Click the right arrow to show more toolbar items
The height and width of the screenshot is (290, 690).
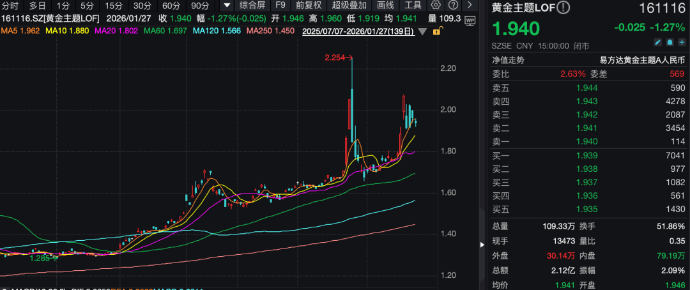point(470,5)
